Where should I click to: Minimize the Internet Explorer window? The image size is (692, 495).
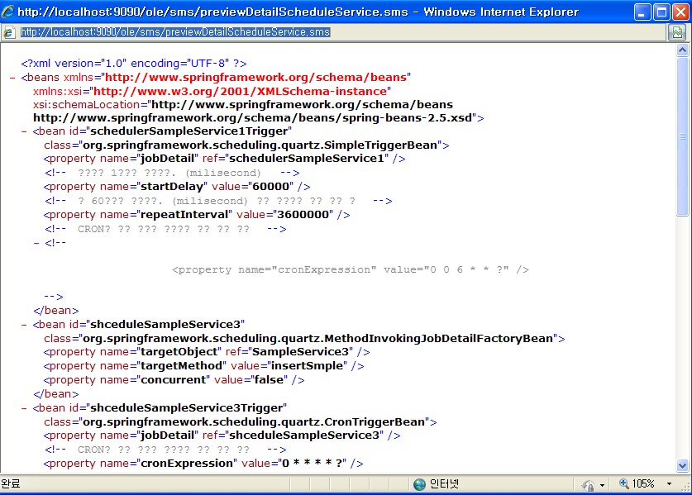[642, 12]
